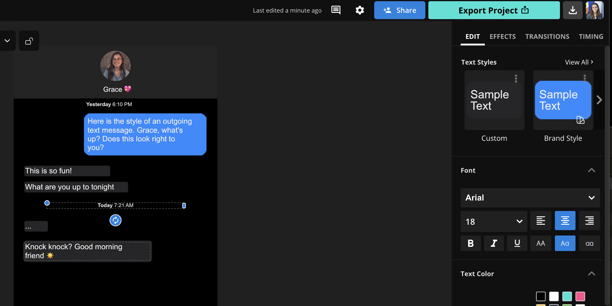Screen dimensions: 612x306
Task: Toggle italic formatting
Action: click(494, 243)
